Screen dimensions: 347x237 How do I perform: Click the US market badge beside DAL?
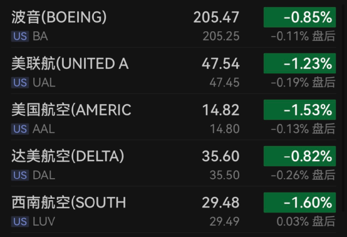(x=20, y=175)
